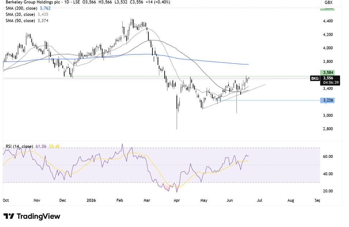Click the 20.00 RSI axis label
The width and height of the screenshot is (349, 227).
[328, 191]
